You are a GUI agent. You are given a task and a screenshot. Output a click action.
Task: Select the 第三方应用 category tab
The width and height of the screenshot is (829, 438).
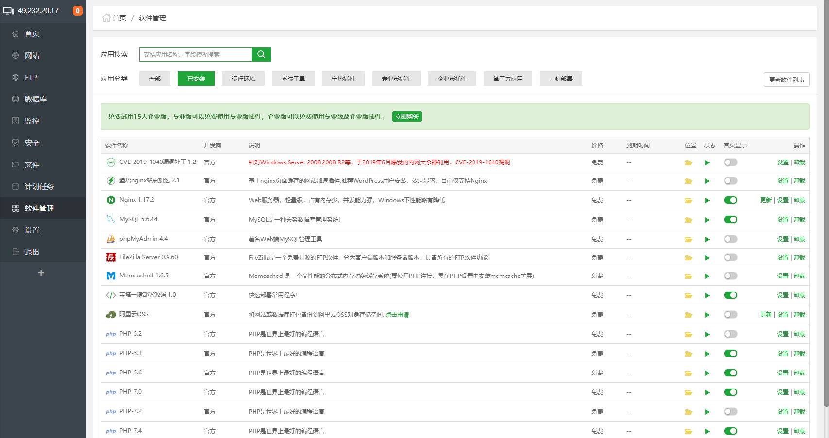point(508,79)
